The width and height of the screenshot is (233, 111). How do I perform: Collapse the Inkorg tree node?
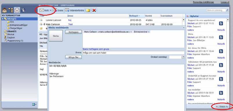3,19
